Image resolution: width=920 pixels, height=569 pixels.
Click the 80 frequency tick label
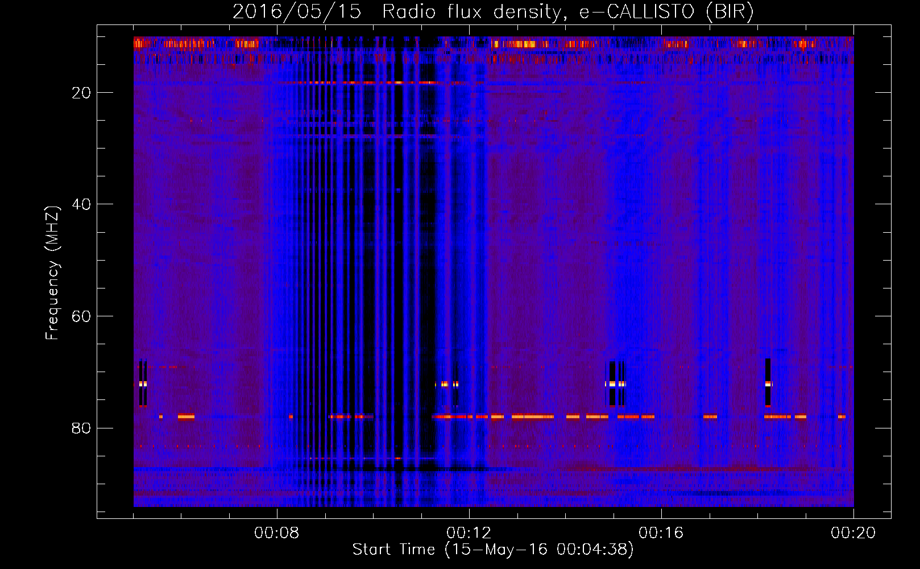[x=81, y=428]
